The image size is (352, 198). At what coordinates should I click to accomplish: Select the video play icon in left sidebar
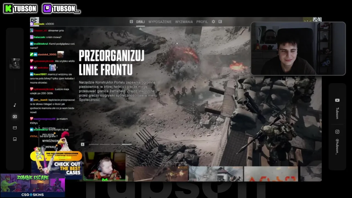coord(15,117)
